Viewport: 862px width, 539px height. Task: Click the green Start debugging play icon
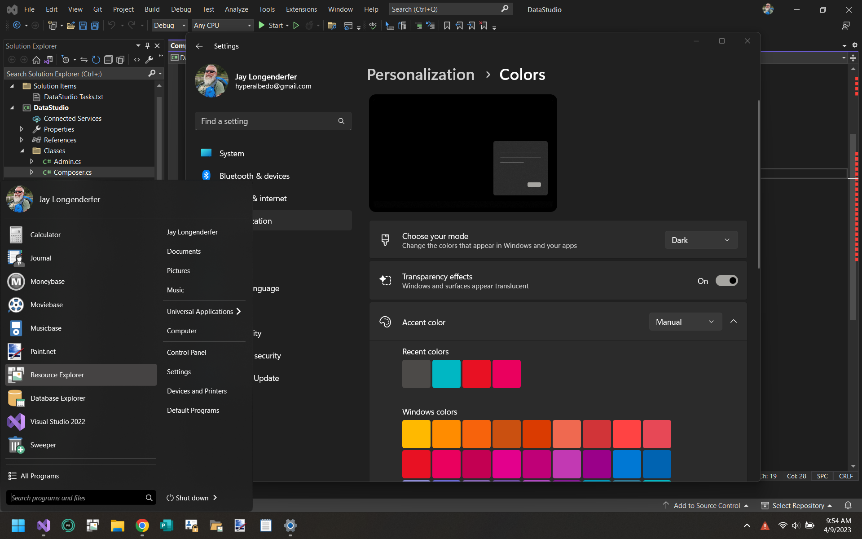coord(262,26)
